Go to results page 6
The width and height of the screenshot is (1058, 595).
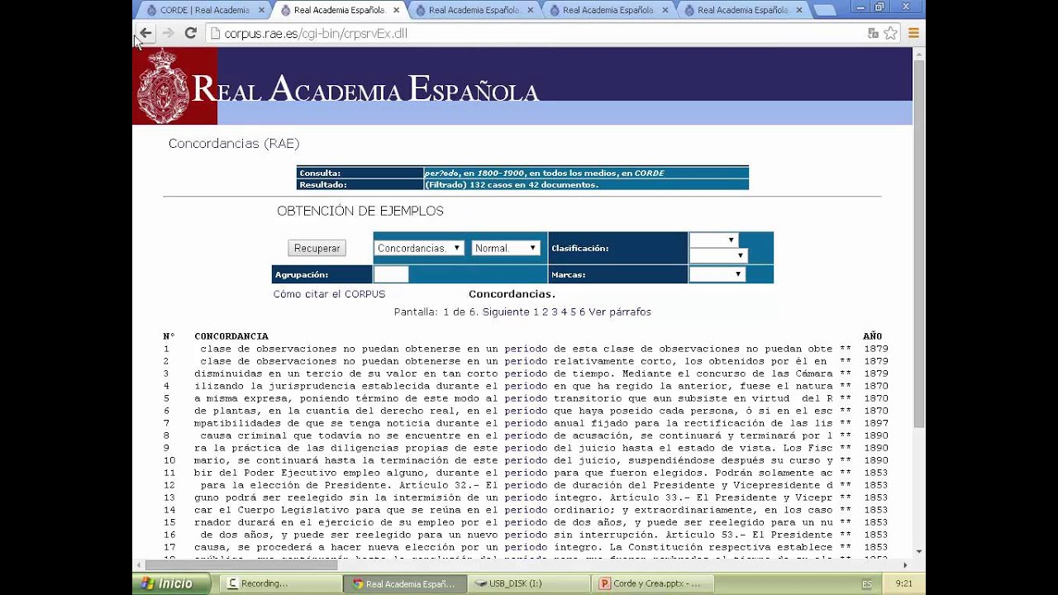tap(582, 312)
